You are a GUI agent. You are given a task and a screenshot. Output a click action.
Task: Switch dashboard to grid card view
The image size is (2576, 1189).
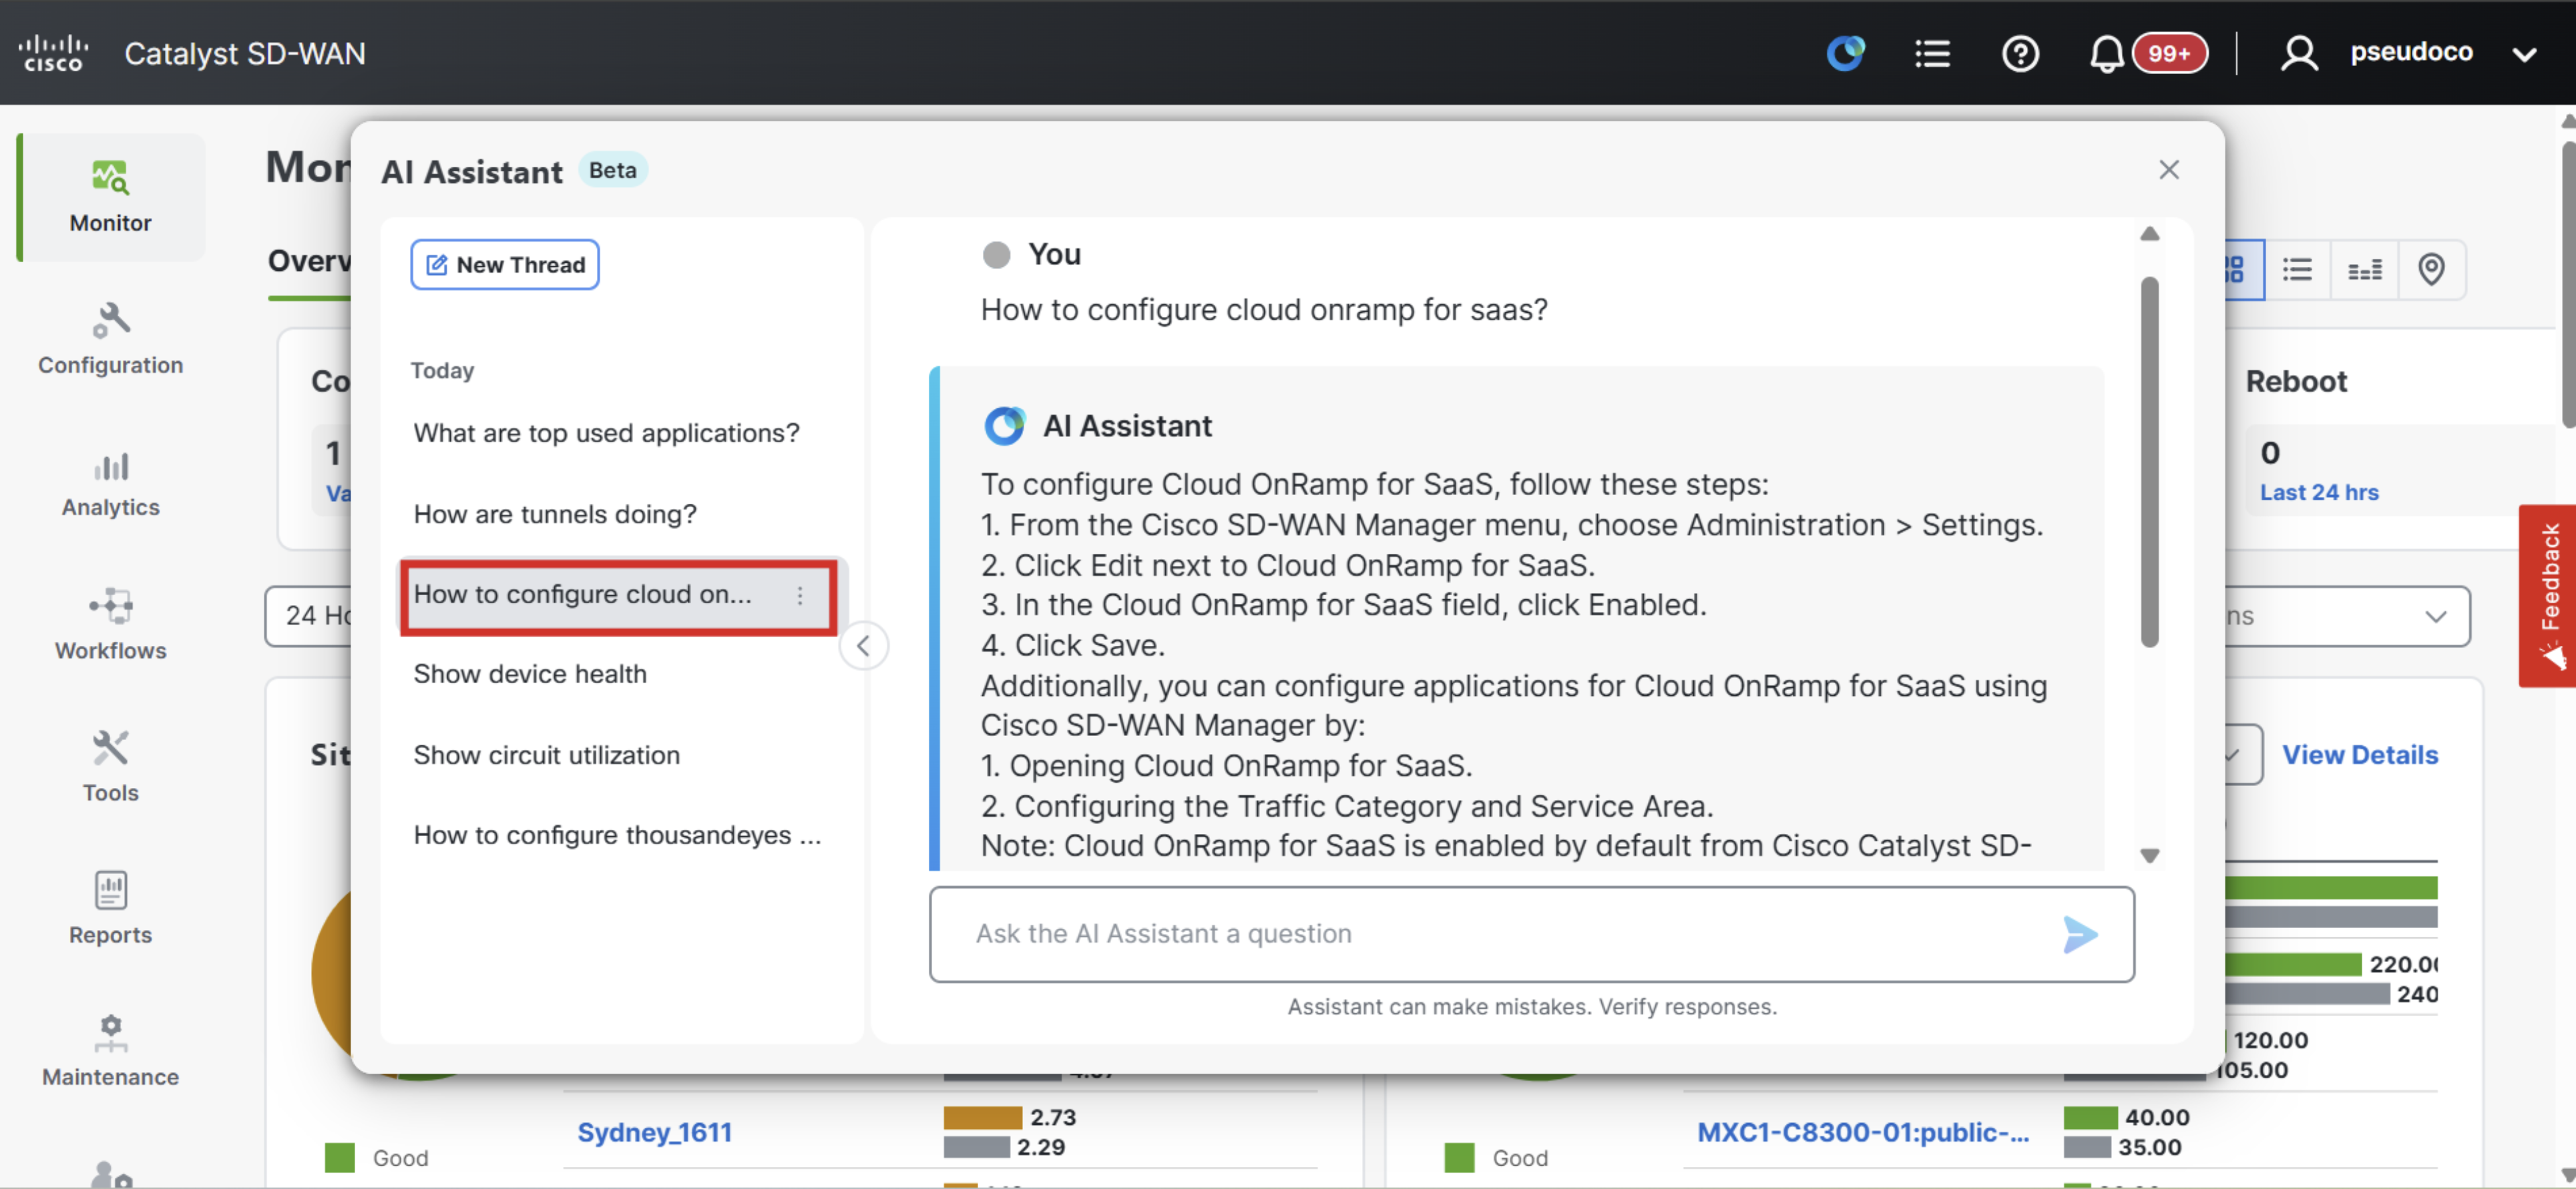(x=2239, y=270)
